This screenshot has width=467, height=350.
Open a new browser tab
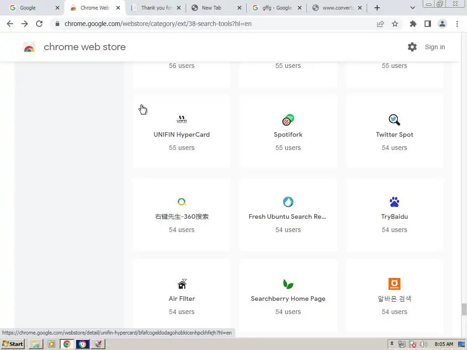[377, 8]
